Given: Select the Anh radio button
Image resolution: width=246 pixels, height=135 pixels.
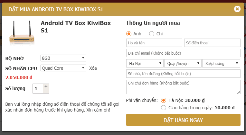Looking at the screenshot, I should [x=129, y=34].
